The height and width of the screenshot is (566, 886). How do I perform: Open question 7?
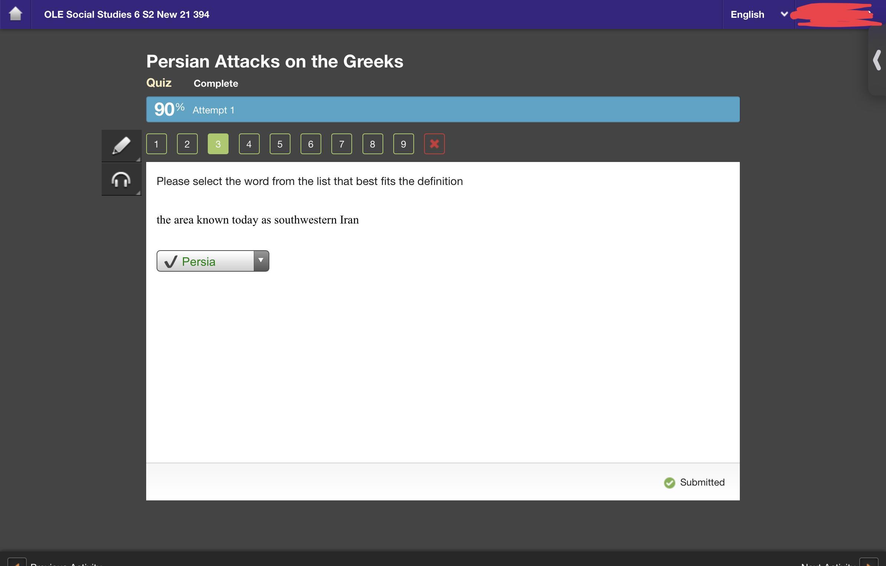tap(341, 144)
